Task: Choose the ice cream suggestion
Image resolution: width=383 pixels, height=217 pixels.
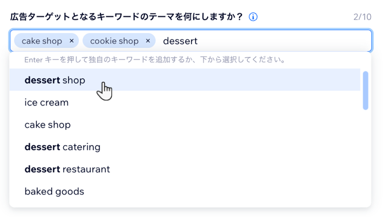Action: [185, 102]
